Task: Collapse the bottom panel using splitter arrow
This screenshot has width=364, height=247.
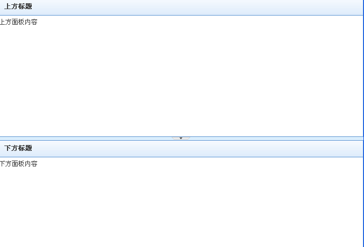Action: point(181,138)
